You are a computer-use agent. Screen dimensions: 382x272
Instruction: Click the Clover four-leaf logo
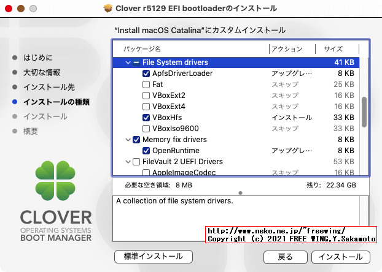click(55, 181)
